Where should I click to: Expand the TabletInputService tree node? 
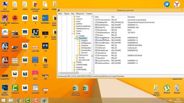[x=72, y=29]
